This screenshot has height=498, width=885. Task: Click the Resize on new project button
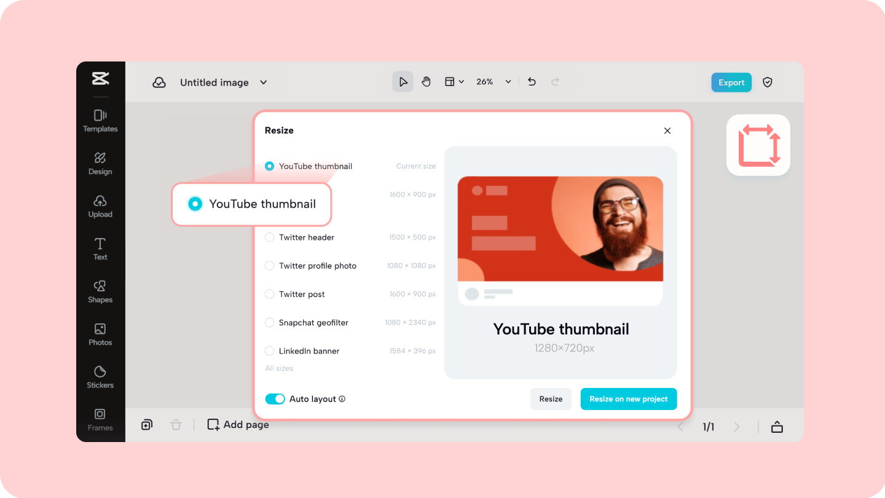point(628,398)
